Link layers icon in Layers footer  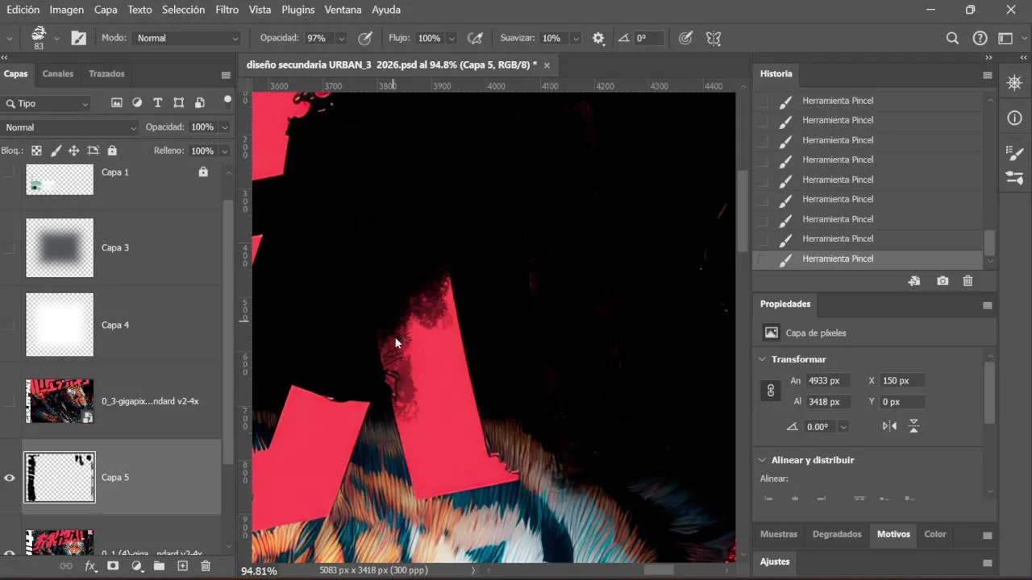[x=66, y=566]
